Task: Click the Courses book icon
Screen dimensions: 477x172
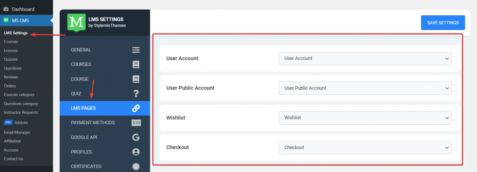Action: click(136, 64)
